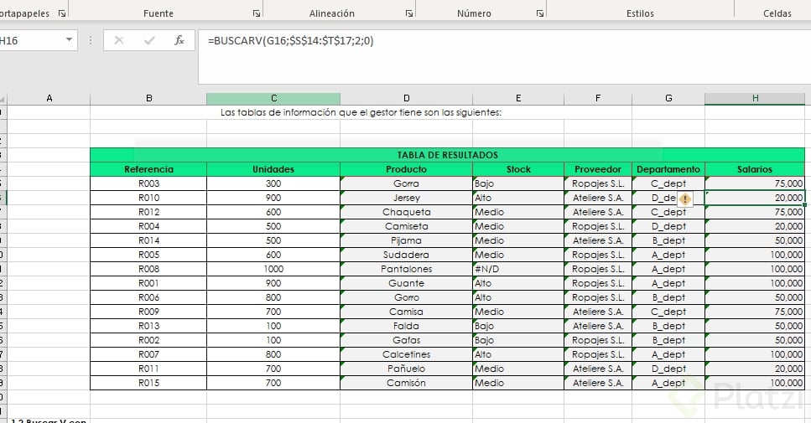Viewport: 811px width, 423px height.
Task: Select the Jersey product cell
Action: click(x=407, y=198)
